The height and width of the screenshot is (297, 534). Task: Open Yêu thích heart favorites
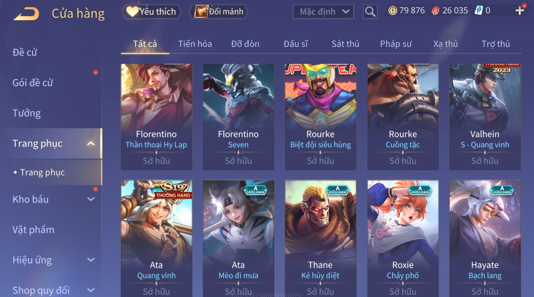152,12
